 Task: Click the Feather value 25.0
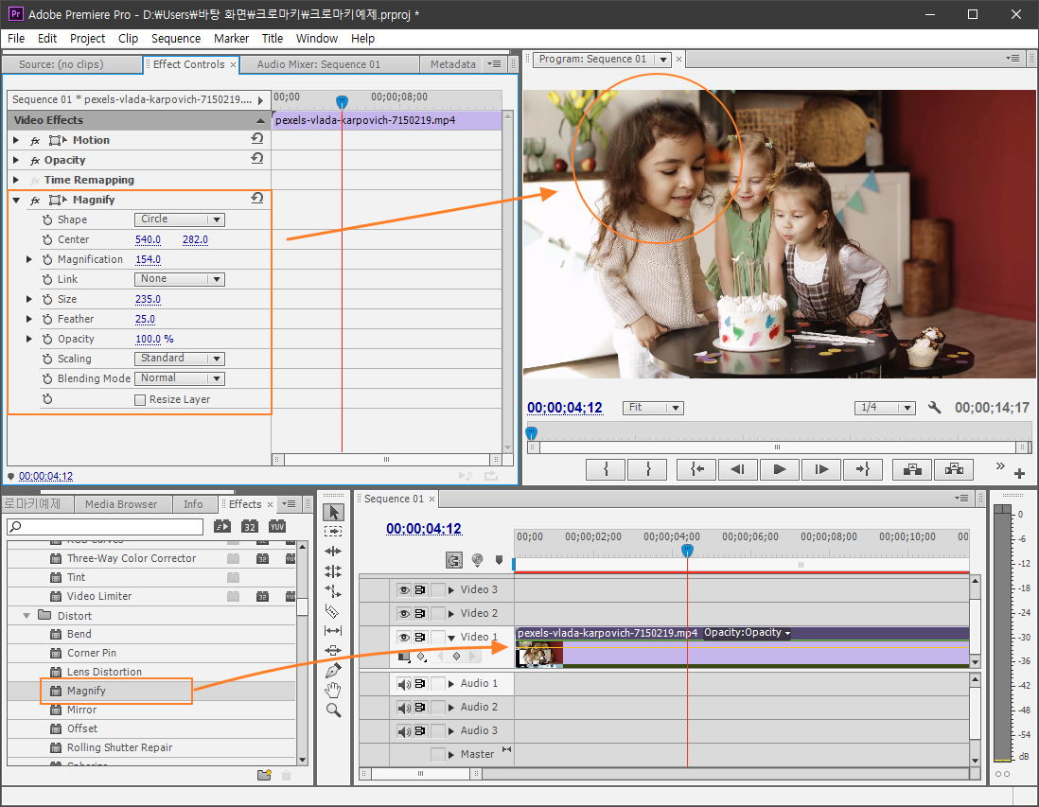click(145, 319)
